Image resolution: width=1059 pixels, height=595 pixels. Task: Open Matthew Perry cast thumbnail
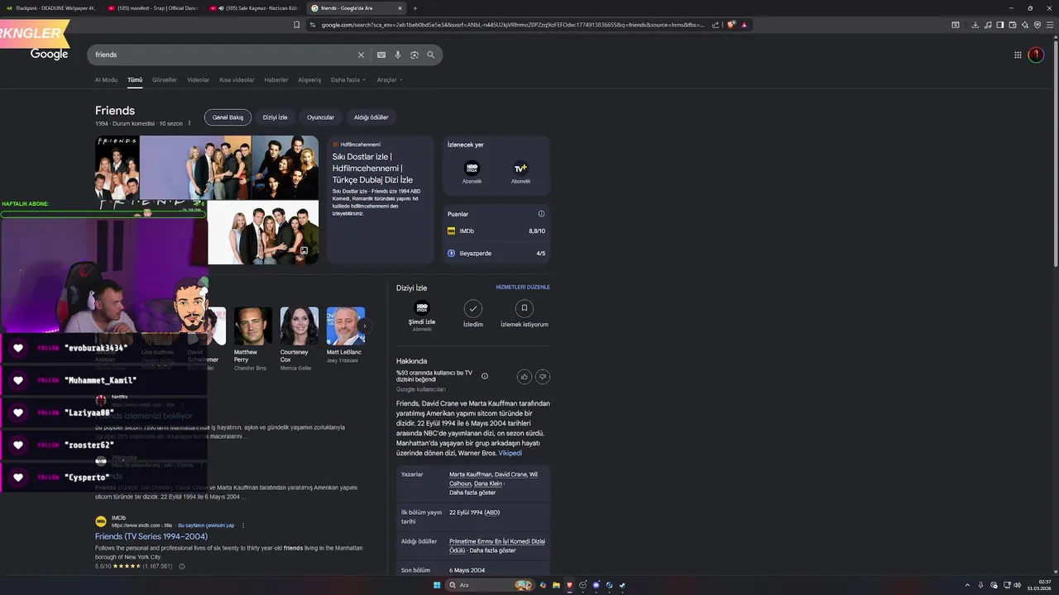pos(253,326)
